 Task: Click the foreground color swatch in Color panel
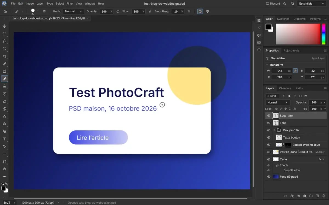tap(268, 27)
